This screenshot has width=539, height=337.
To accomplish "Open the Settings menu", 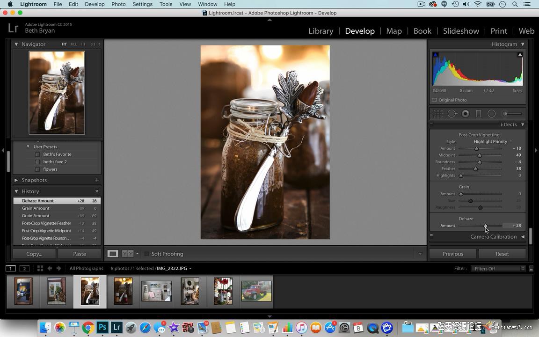I will pos(142,4).
